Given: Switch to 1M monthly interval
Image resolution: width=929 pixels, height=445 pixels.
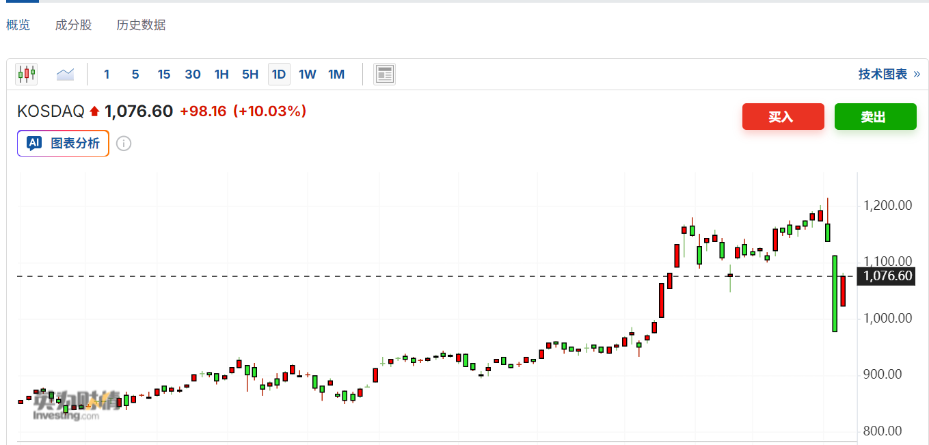Looking at the screenshot, I should [336, 74].
